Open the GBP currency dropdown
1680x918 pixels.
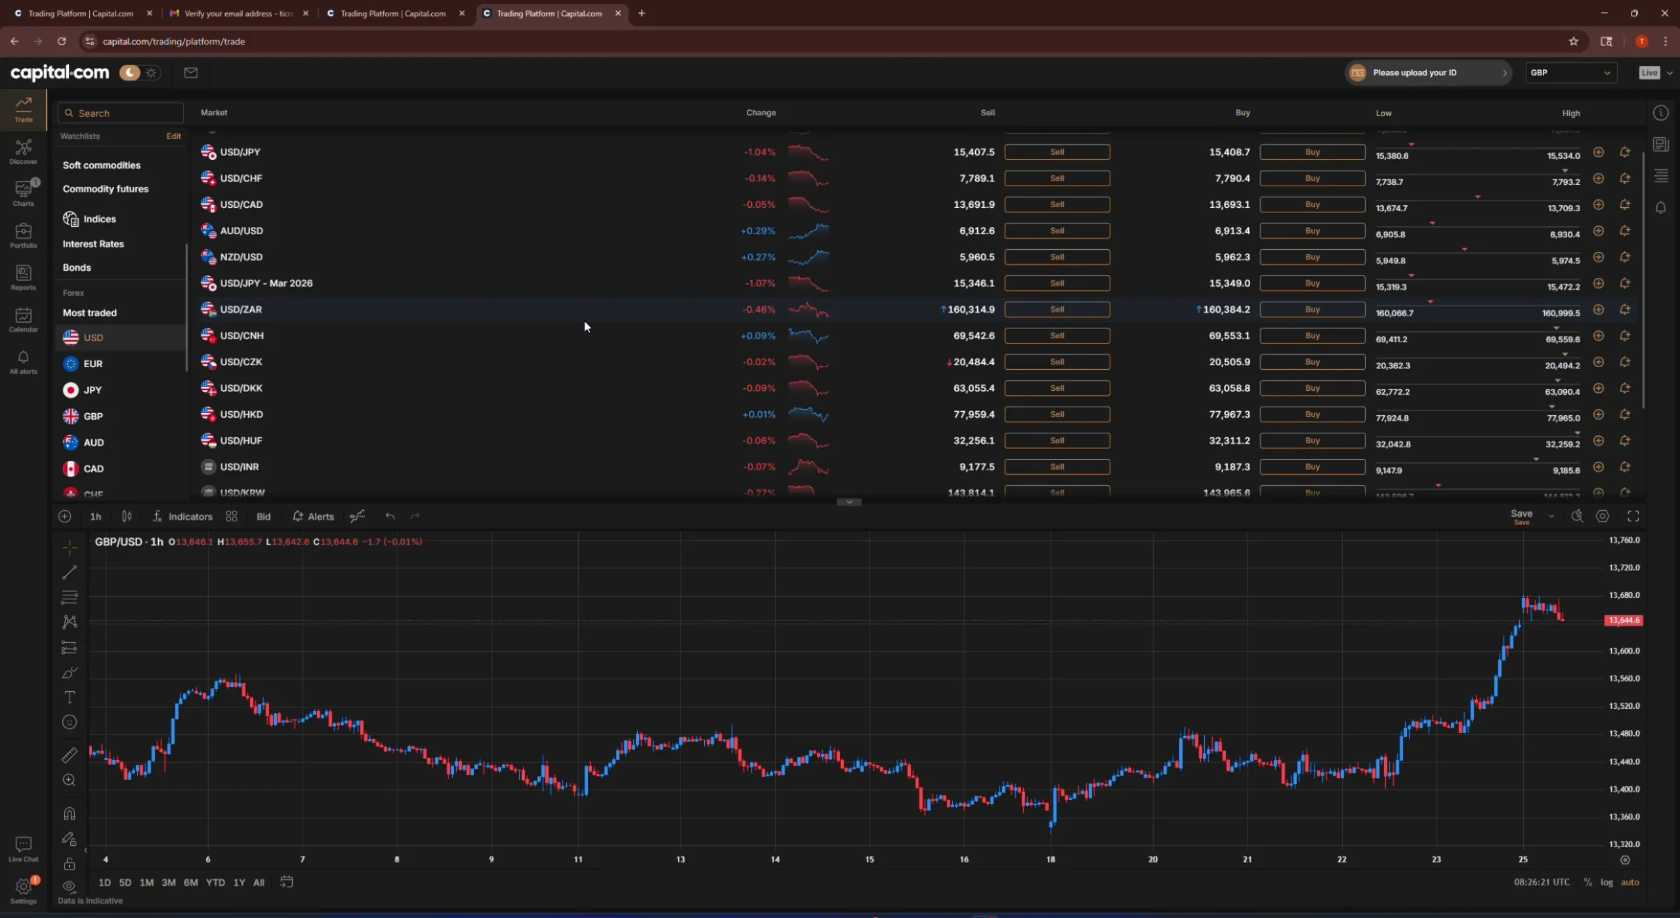pos(1571,73)
